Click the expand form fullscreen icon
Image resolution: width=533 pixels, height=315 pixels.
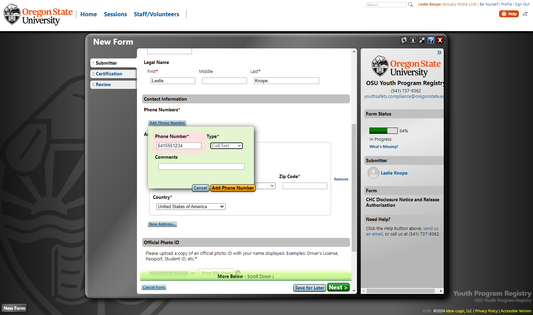pos(422,40)
